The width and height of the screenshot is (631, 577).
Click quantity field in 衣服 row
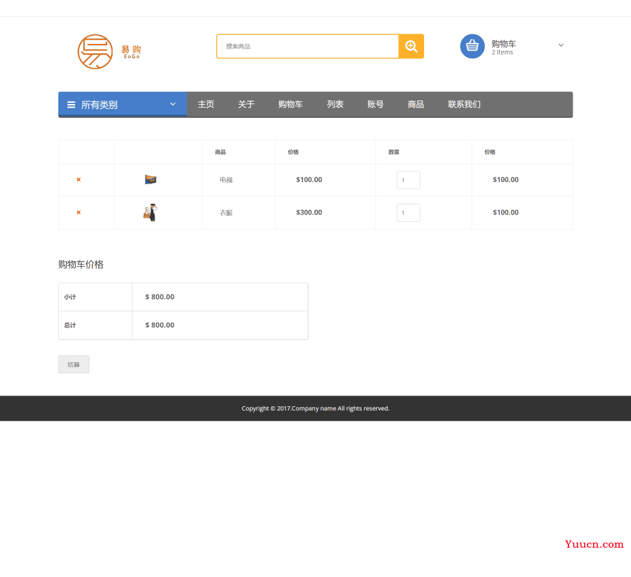point(408,213)
